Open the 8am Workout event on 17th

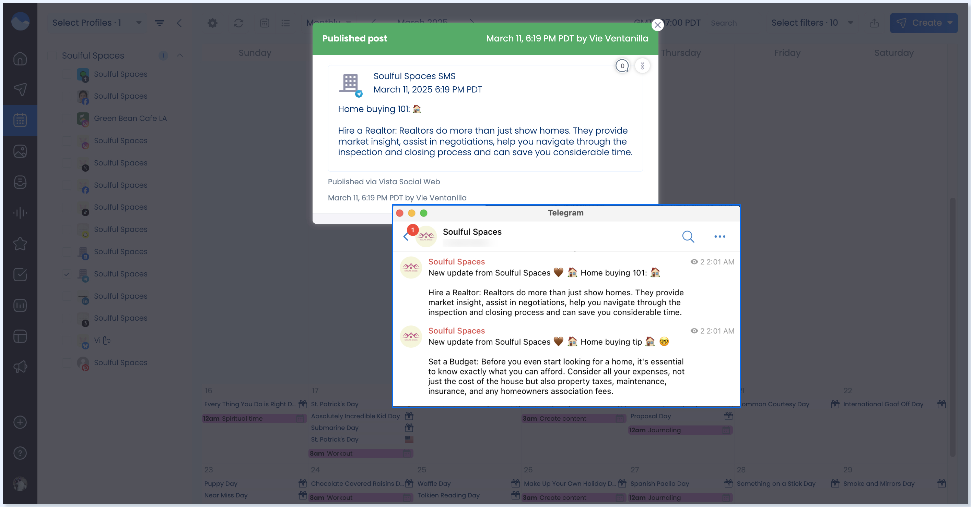pos(361,453)
